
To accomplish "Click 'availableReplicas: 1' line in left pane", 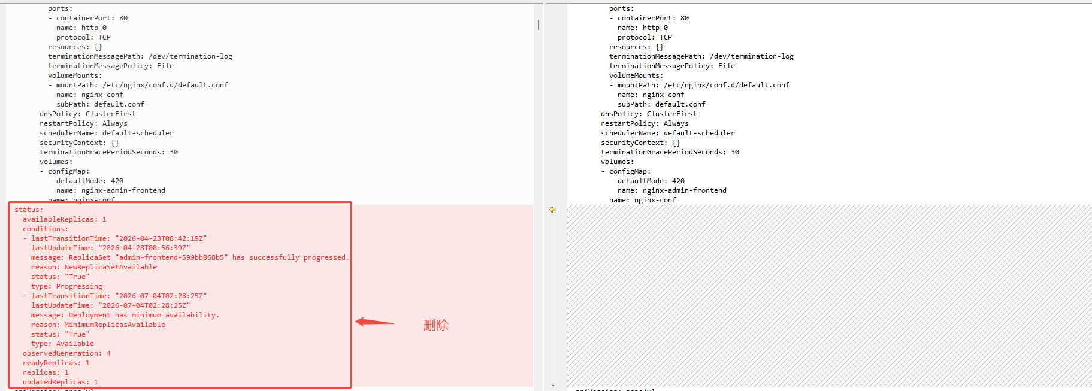I will tap(65, 219).
